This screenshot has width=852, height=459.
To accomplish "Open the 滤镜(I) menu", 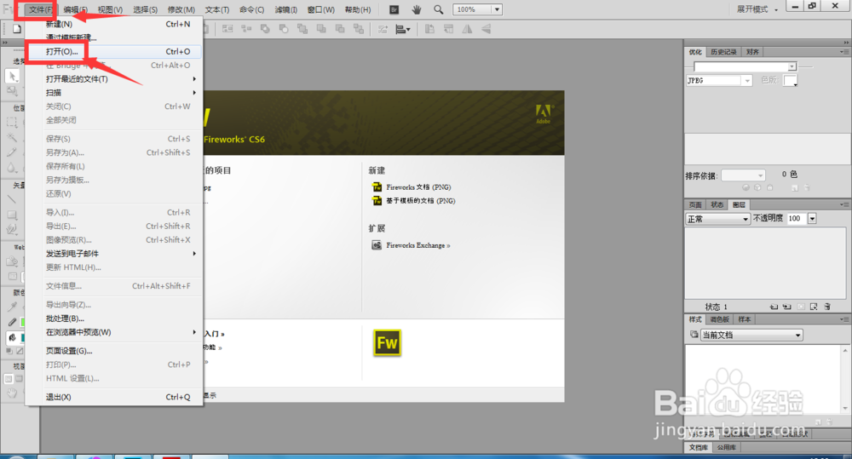I will pyautogui.click(x=285, y=9).
